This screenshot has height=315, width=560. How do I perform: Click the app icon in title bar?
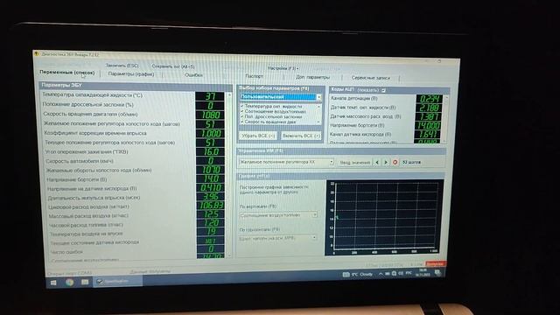[37, 54]
